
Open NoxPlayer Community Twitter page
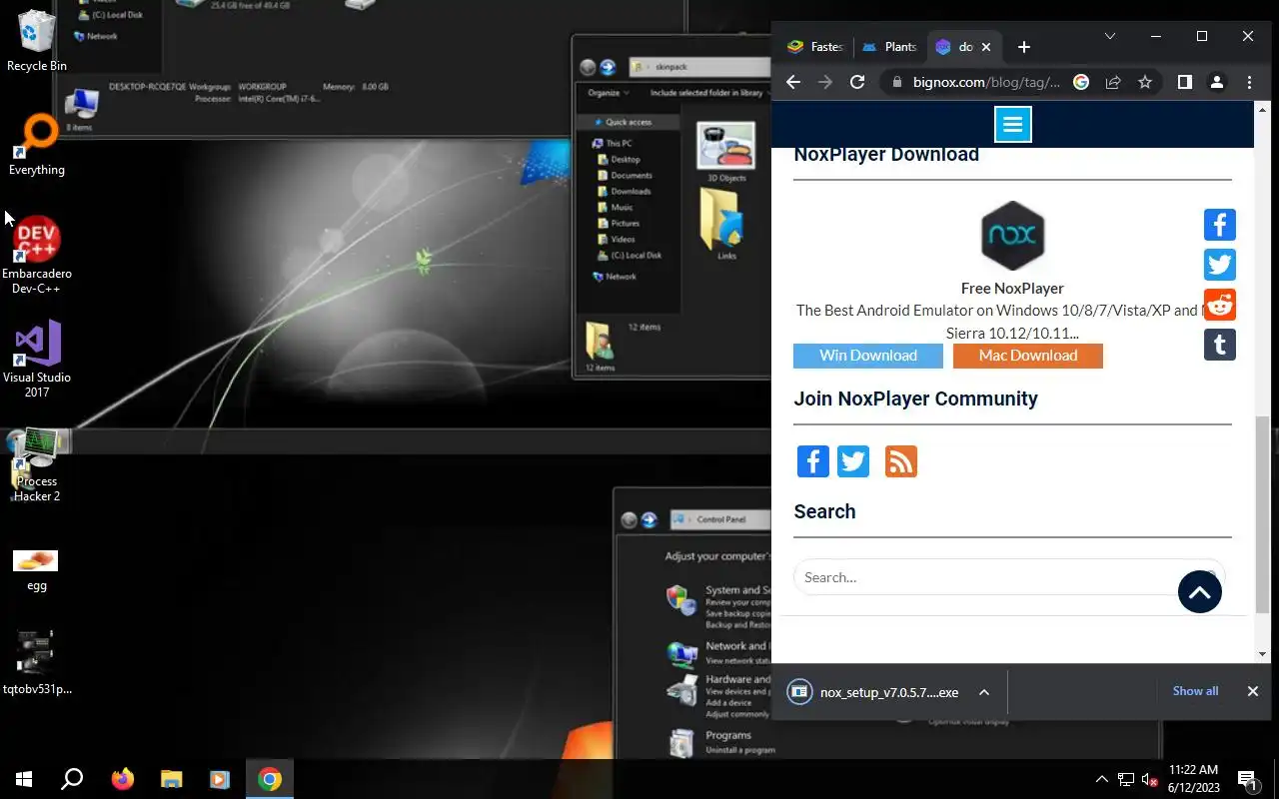853,461
